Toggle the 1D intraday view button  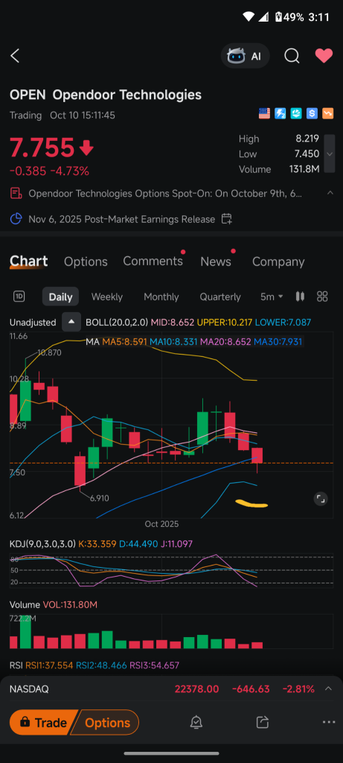19,297
